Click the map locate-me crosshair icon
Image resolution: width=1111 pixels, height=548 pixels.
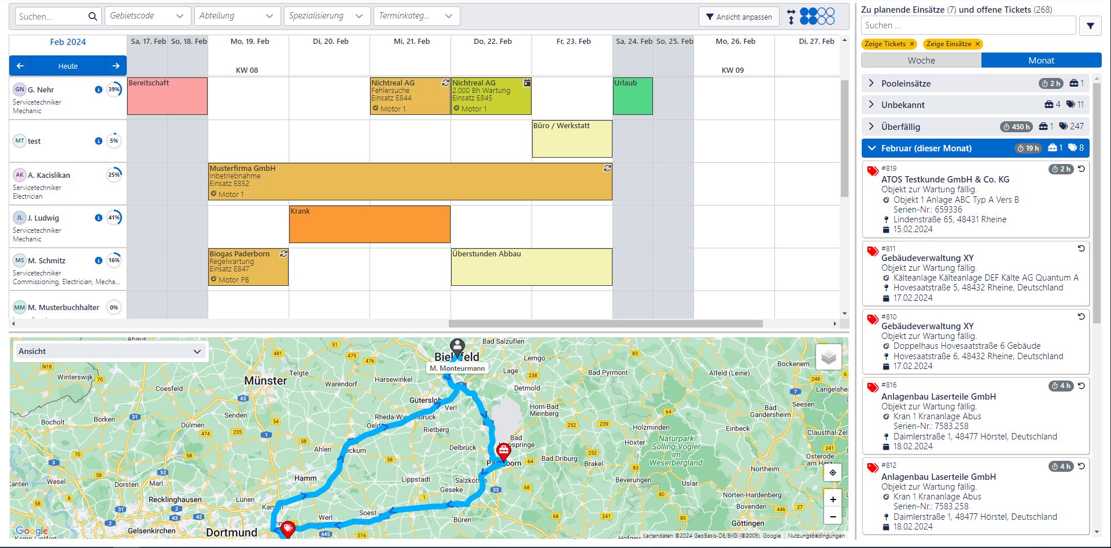click(x=832, y=473)
